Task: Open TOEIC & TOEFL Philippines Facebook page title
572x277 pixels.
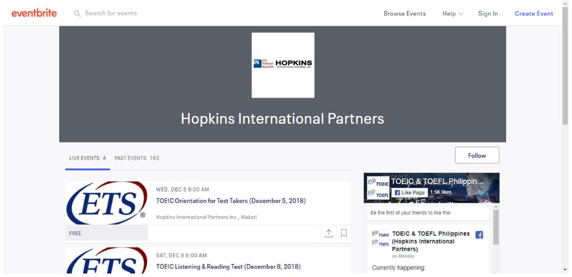Action: 437,182
